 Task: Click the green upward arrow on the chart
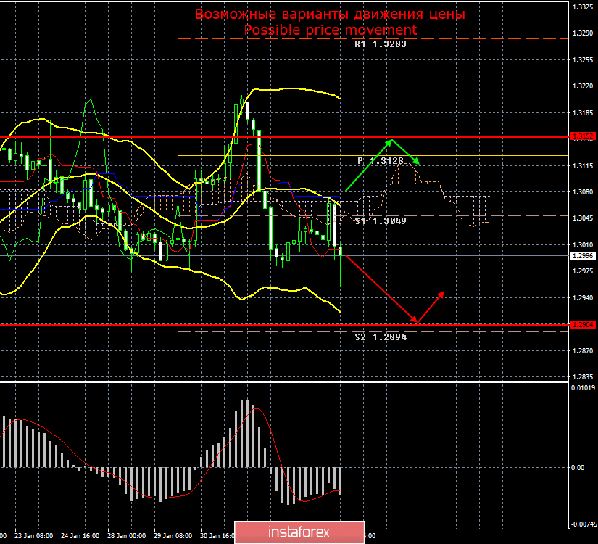click(370, 165)
